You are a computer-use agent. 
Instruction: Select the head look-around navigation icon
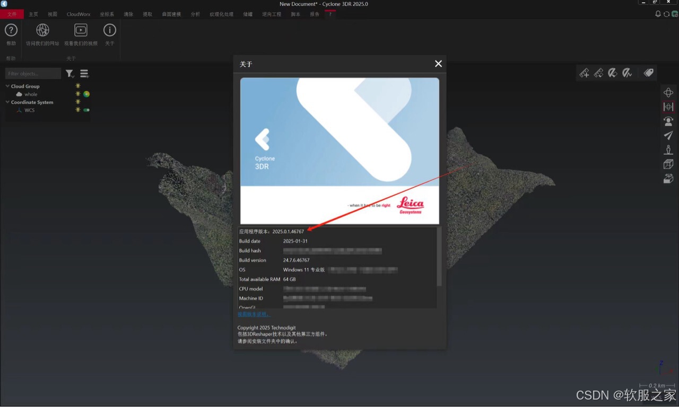coord(668,121)
